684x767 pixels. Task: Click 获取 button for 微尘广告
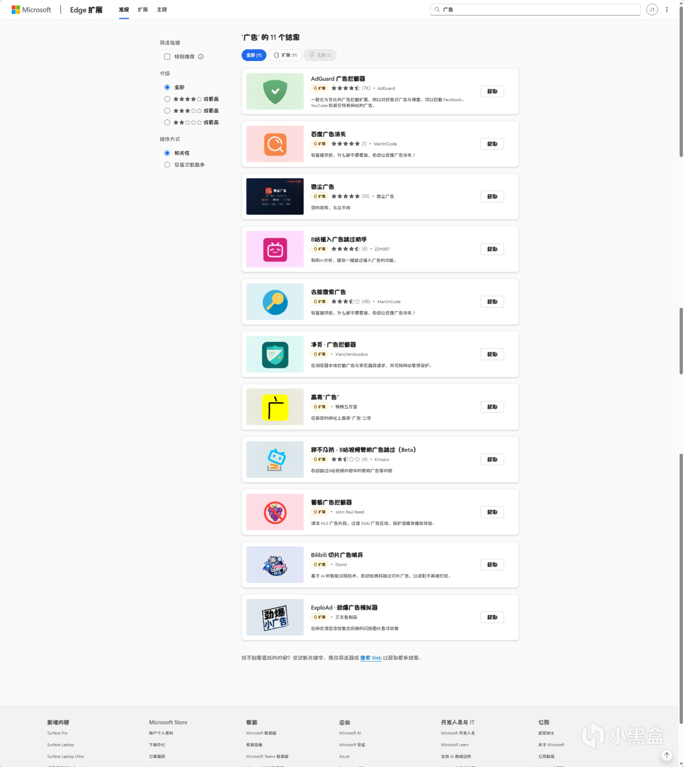tap(492, 197)
